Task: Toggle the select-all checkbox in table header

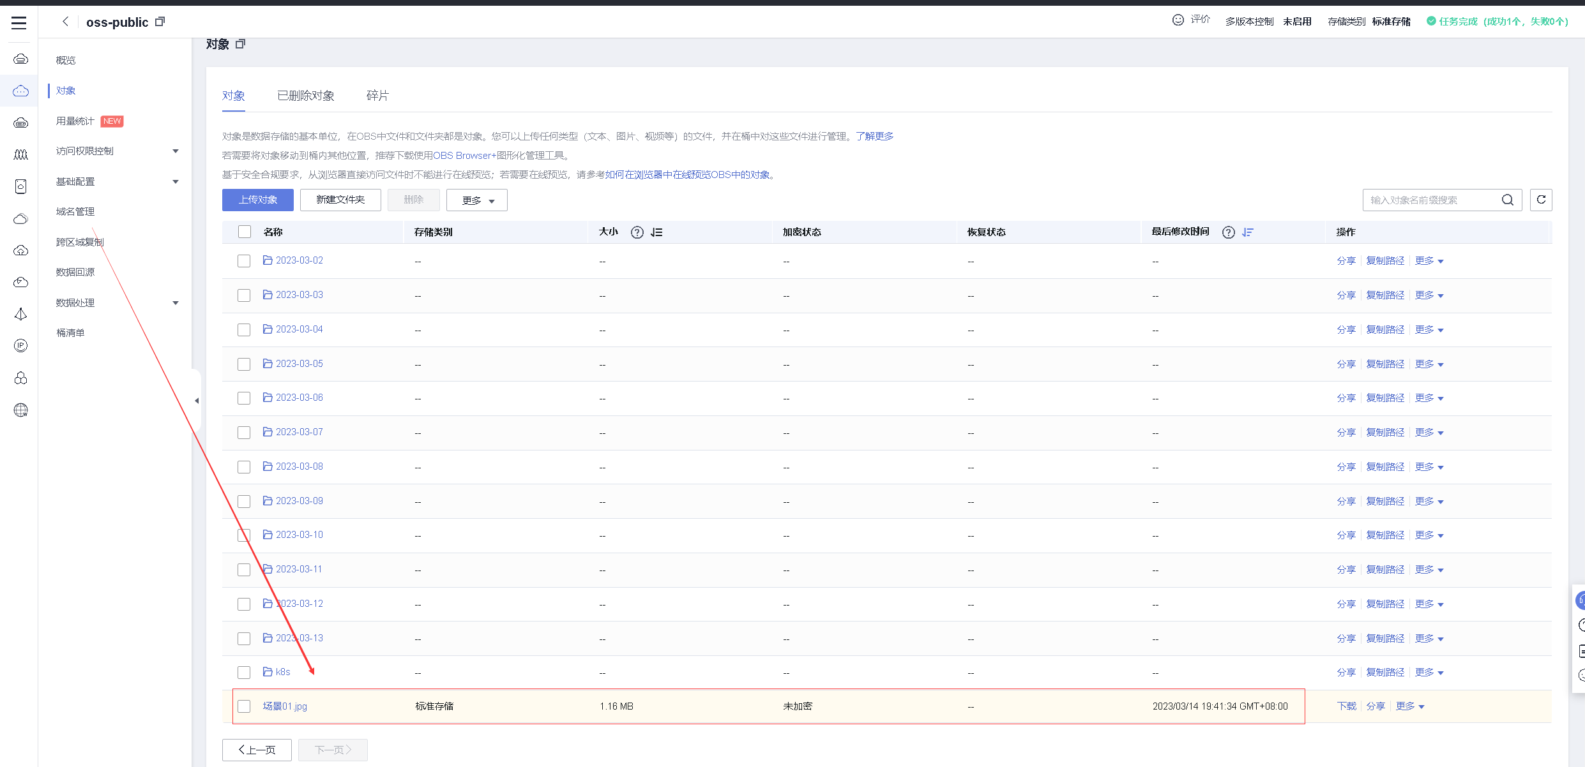Action: point(245,232)
